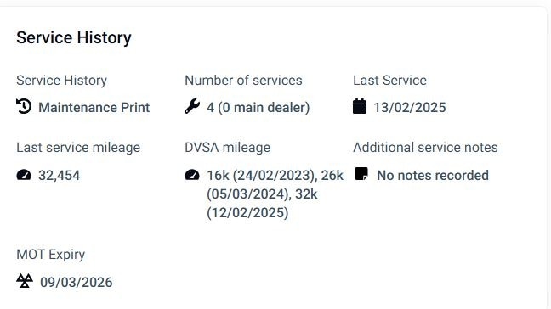Click the speedometer icon under DVSA mileage
The width and height of the screenshot is (551, 309).
192,175
